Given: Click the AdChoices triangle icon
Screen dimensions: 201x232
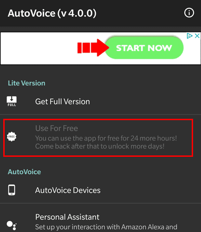Looking at the screenshot, I should tap(189, 36).
